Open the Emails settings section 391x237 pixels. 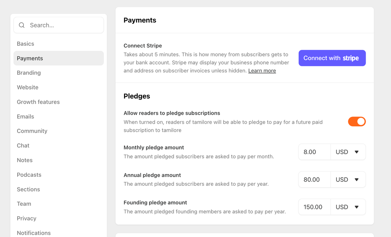coord(25,116)
